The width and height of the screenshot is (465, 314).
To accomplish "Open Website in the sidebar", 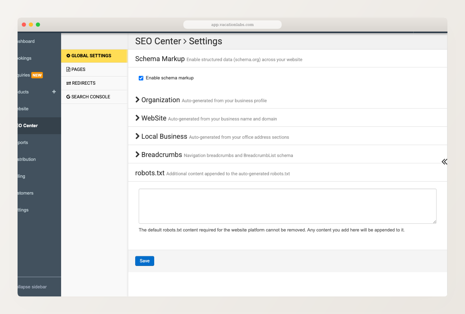I will point(39,109).
